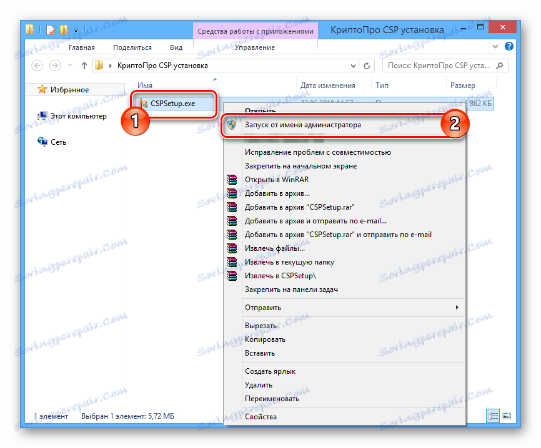Switch to large thumbnails view icon
The image size is (541, 448).
tap(507, 416)
